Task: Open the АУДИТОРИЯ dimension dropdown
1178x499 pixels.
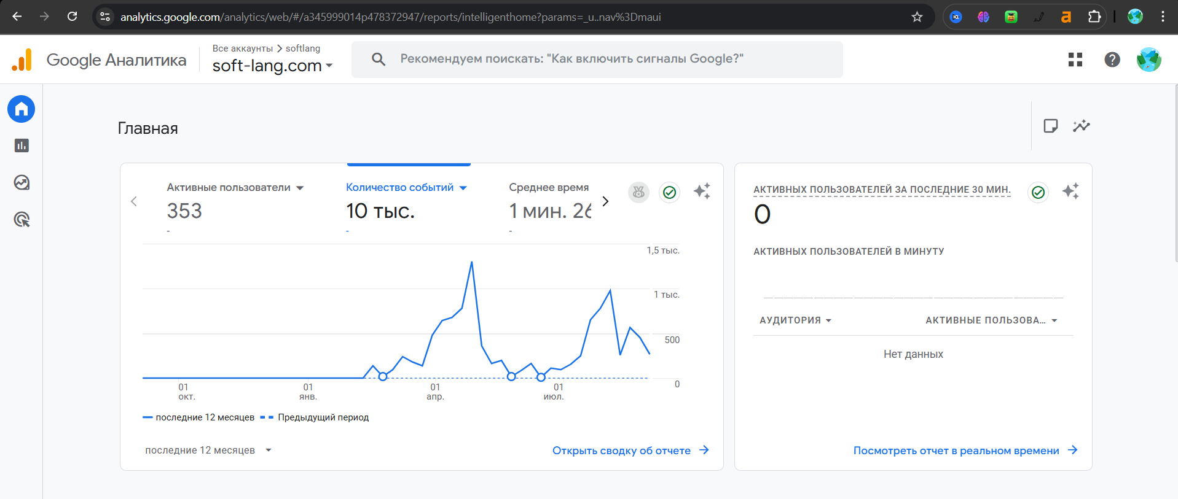Action: [795, 320]
